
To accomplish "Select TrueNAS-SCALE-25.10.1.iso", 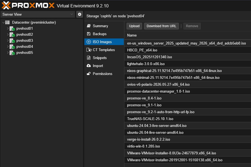I will point(188,119).
